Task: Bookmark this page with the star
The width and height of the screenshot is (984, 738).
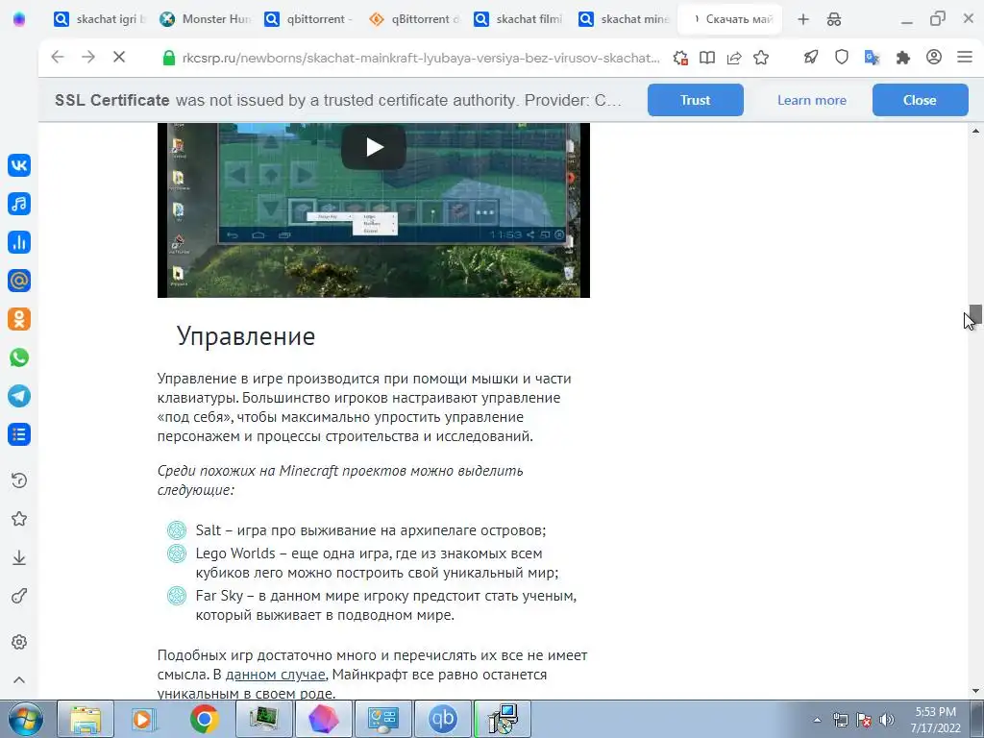Action: pos(761,58)
